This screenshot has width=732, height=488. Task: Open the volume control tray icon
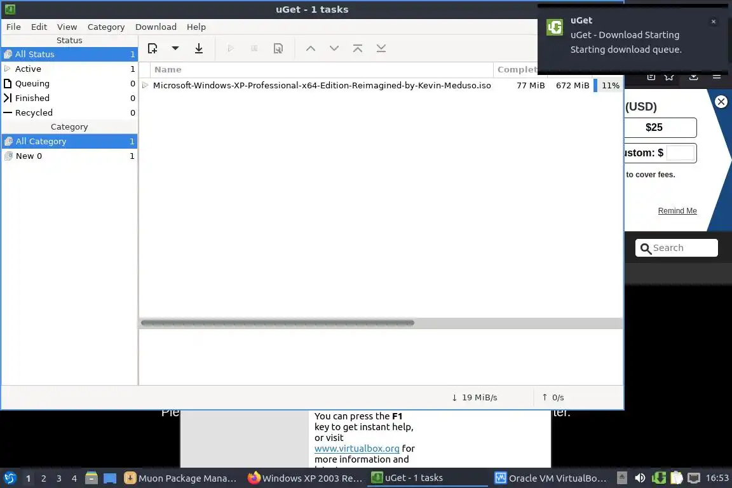[640, 478]
